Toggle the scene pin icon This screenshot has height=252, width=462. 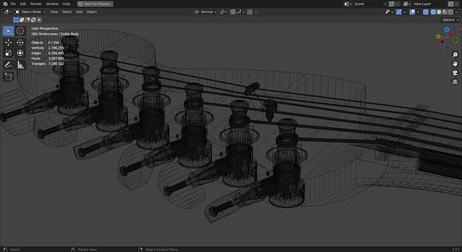(385, 4)
